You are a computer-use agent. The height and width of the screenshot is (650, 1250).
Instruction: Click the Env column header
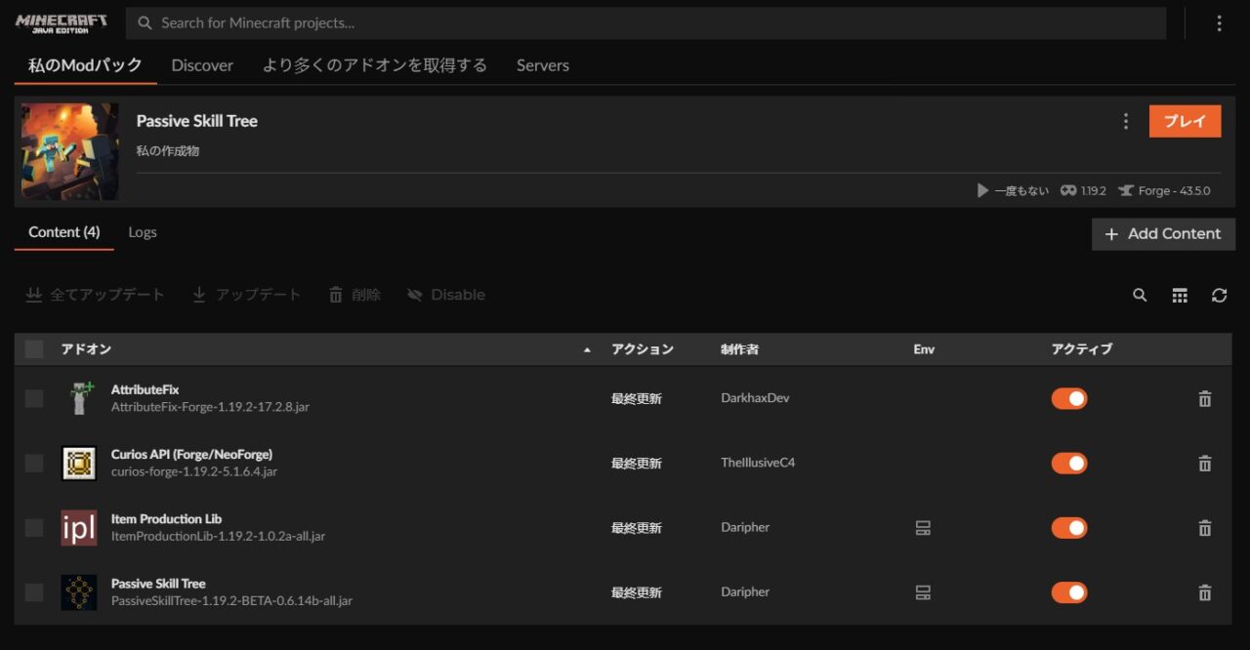tap(924, 349)
